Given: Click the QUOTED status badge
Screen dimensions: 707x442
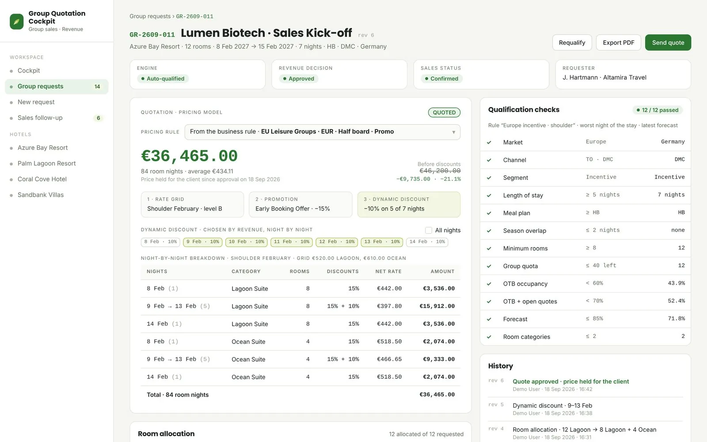Looking at the screenshot, I should tap(444, 113).
